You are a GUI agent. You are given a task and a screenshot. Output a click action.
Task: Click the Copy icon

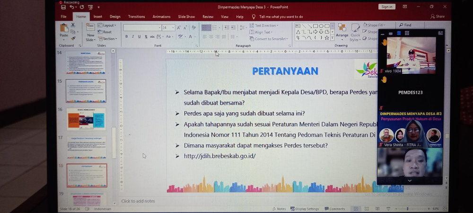tap(73, 32)
